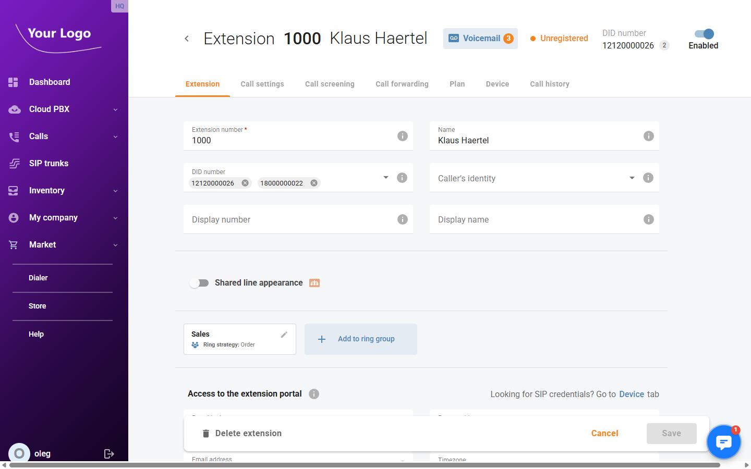
Task: Open the Caller's identity dropdown
Action: [632, 177]
